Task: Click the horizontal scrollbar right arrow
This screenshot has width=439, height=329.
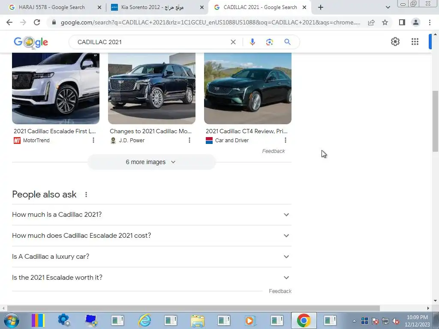Action: coord(428,308)
